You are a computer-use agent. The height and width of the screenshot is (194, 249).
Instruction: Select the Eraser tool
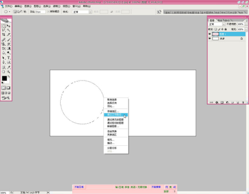click(x=3, y=48)
